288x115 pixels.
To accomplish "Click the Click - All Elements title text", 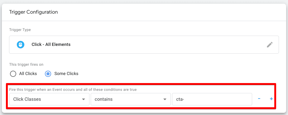I will [x=51, y=44].
